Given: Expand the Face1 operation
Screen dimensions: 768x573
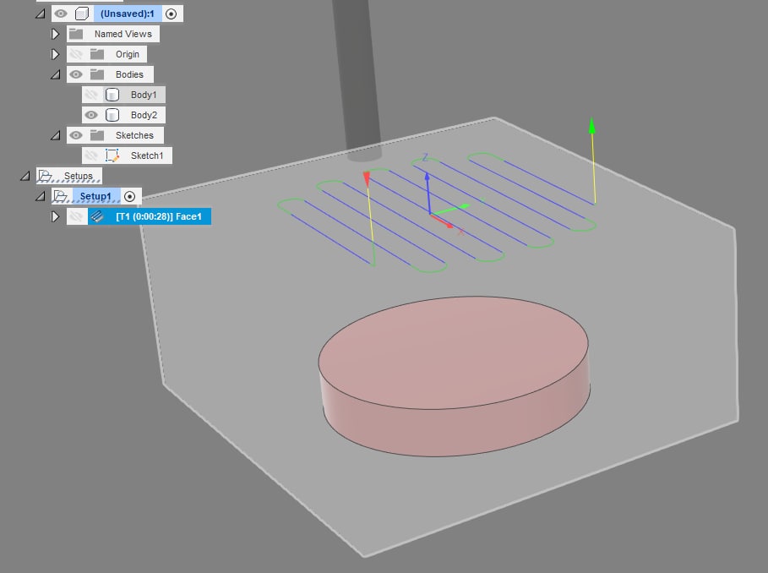Looking at the screenshot, I should click(x=55, y=216).
